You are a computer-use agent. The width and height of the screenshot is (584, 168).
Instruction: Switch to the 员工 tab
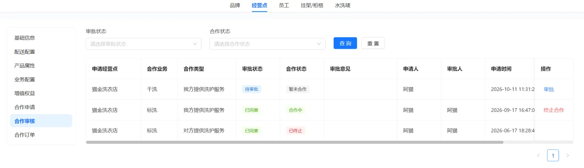coord(284,5)
